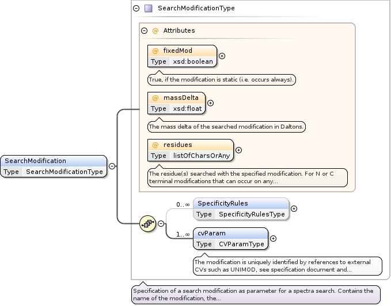
Task: Click the Attributes @ icon
Action: pos(155,30)
